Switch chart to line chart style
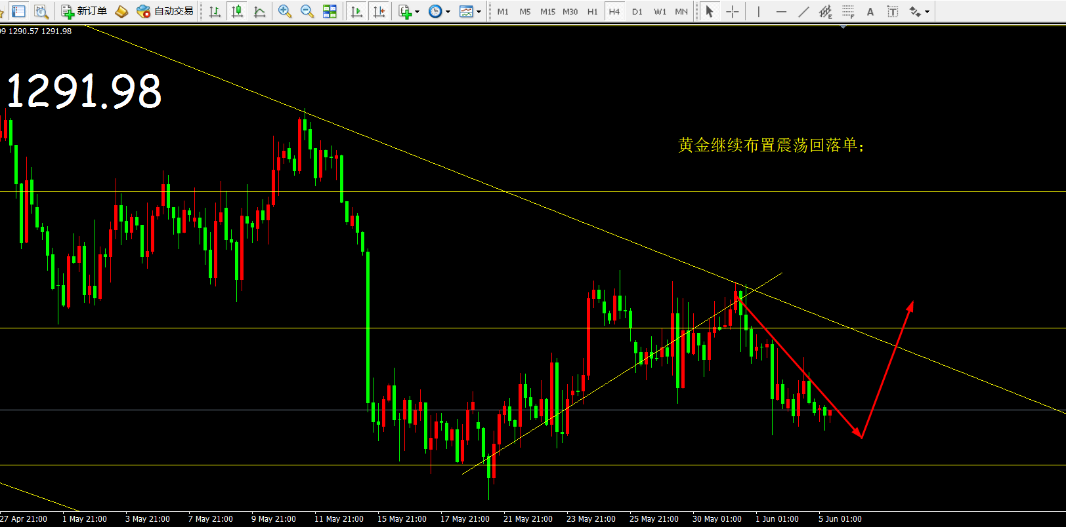Image resolution: width=1066 pixels, height=527 pixels. 259,11
